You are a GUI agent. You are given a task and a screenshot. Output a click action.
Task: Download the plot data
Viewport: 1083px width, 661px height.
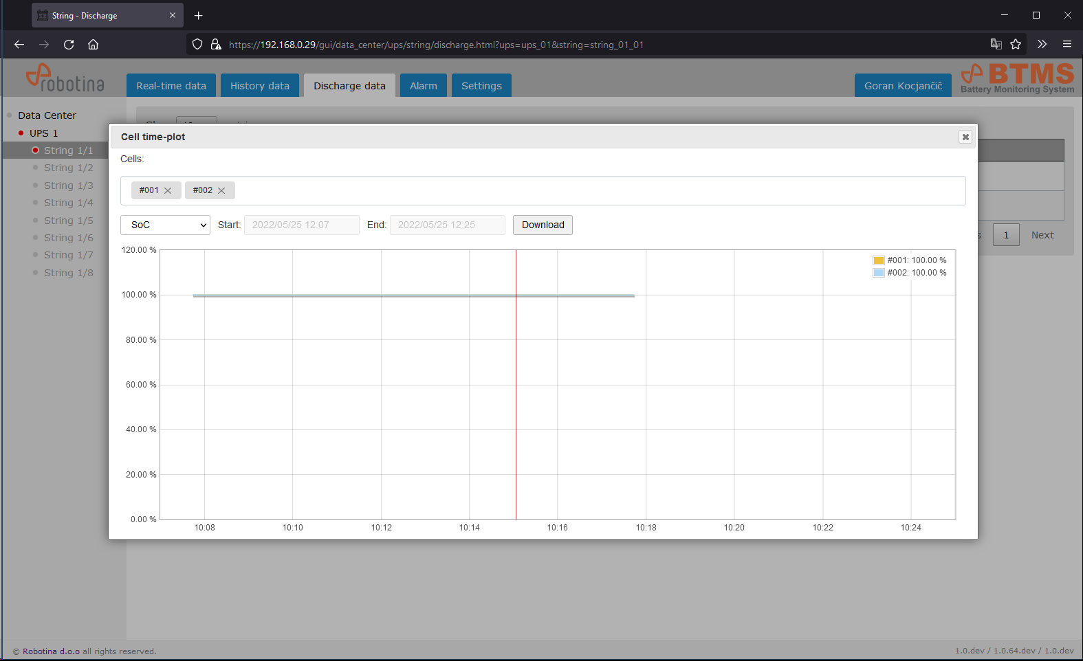[x=543, y=225]
